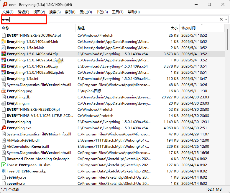Click icon of severity.rb
230x193 pixels.
click(x=4, y=183)
